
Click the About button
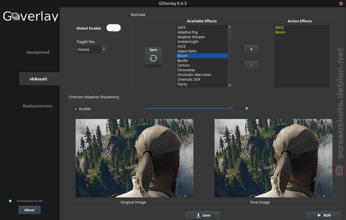pos(29,210)
